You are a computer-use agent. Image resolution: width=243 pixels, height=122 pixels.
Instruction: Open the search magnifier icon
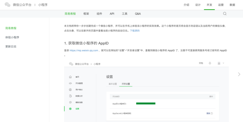tap(225, 14)
